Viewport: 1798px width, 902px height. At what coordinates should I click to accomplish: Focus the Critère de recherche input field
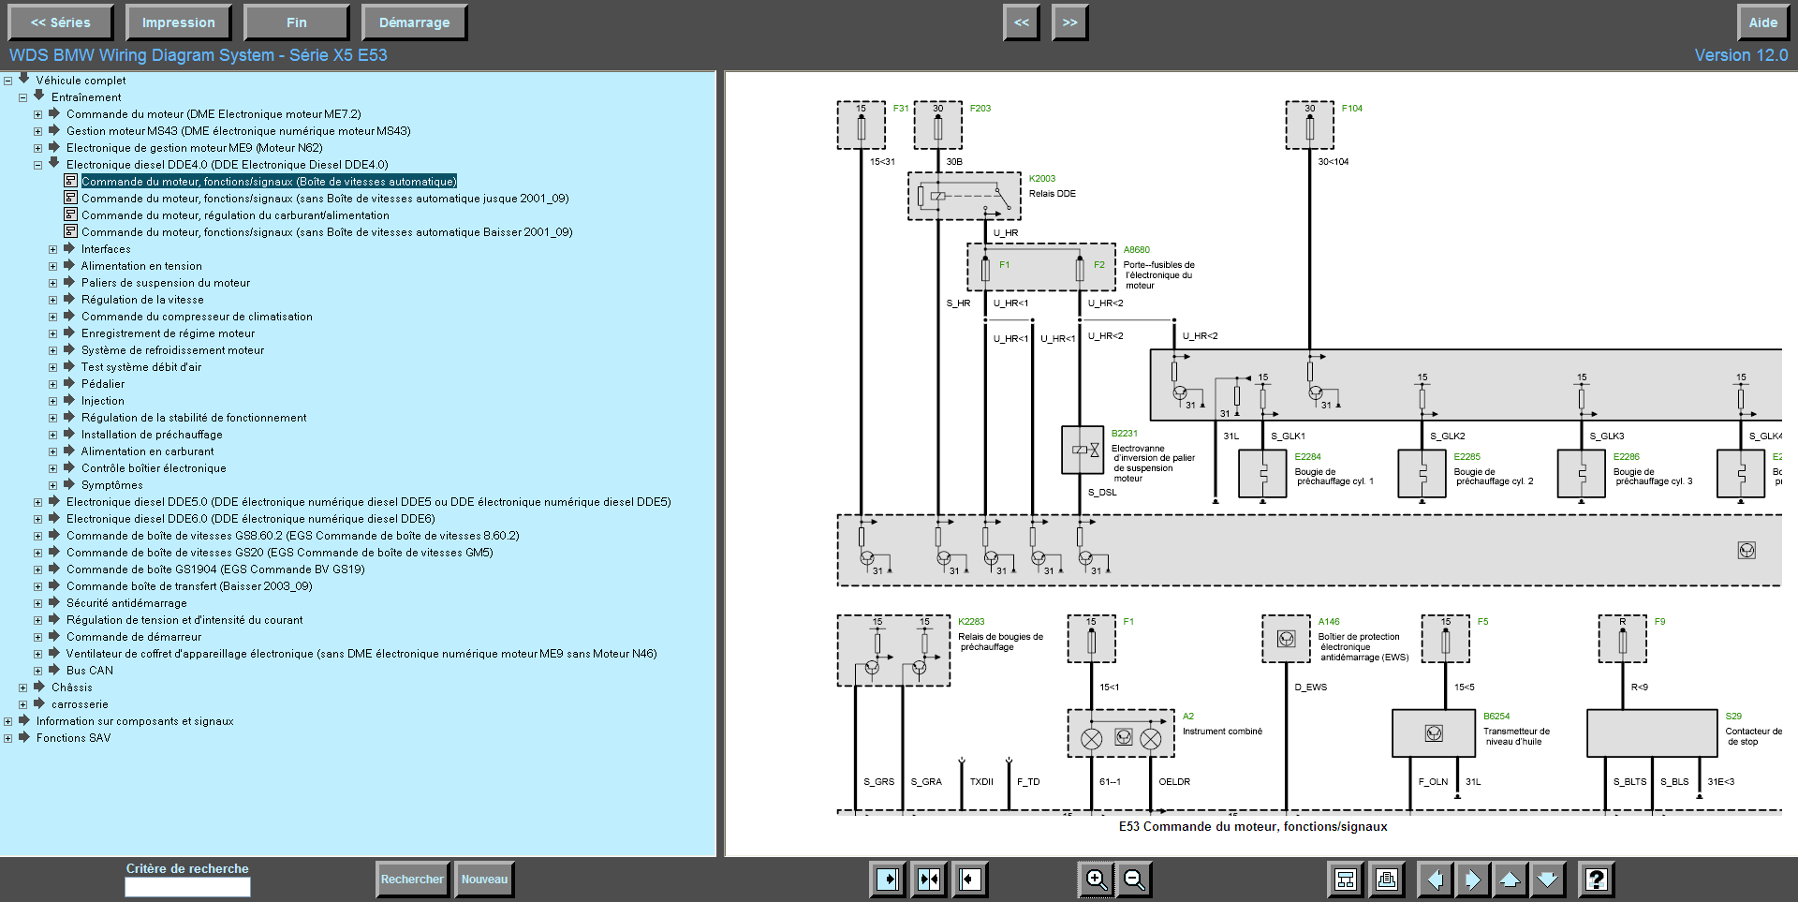pos(187,886)
